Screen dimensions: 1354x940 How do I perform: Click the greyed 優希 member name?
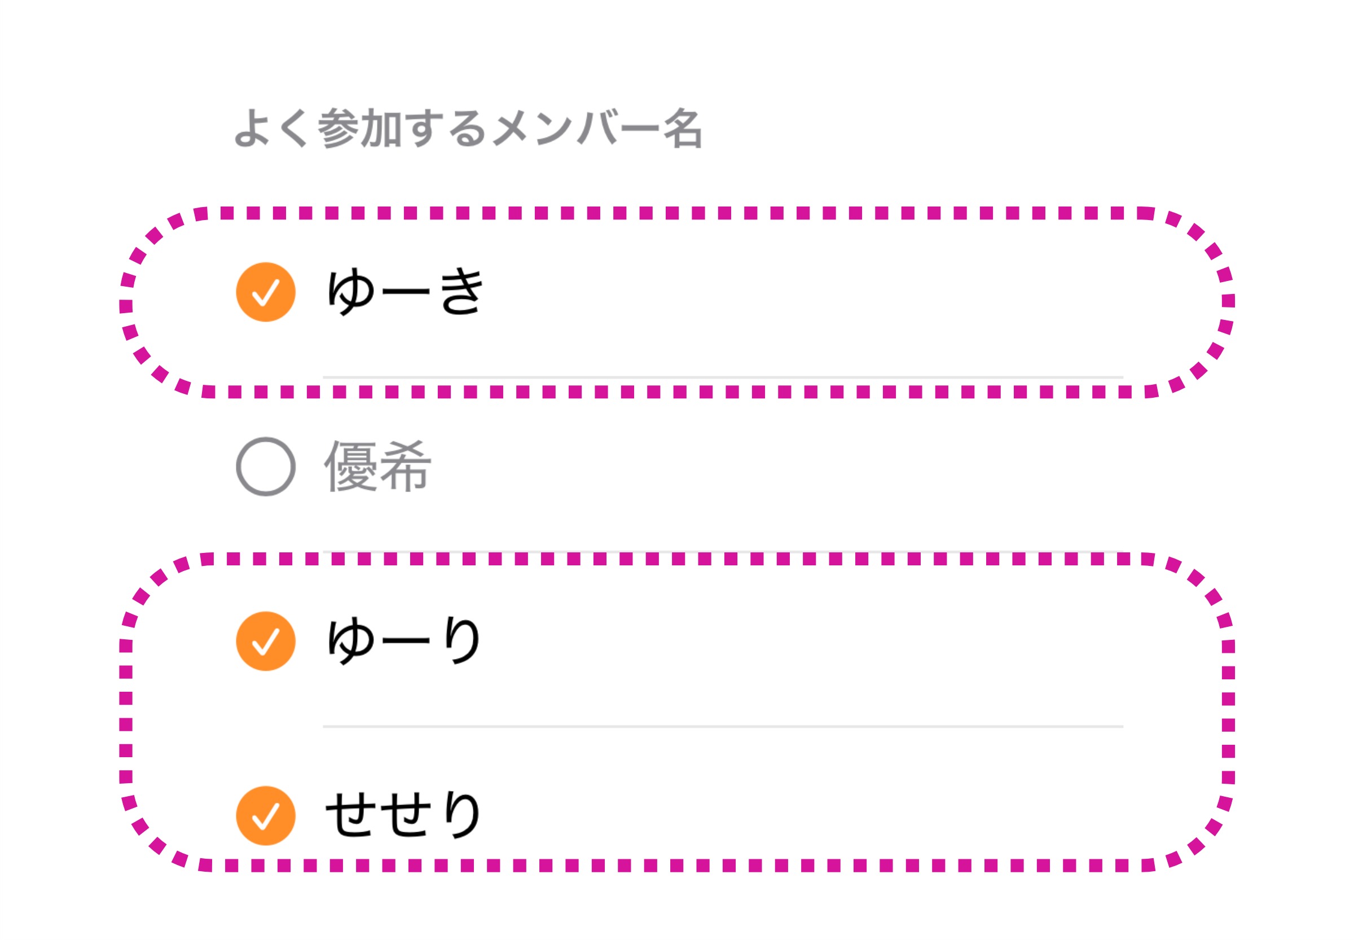377,467
